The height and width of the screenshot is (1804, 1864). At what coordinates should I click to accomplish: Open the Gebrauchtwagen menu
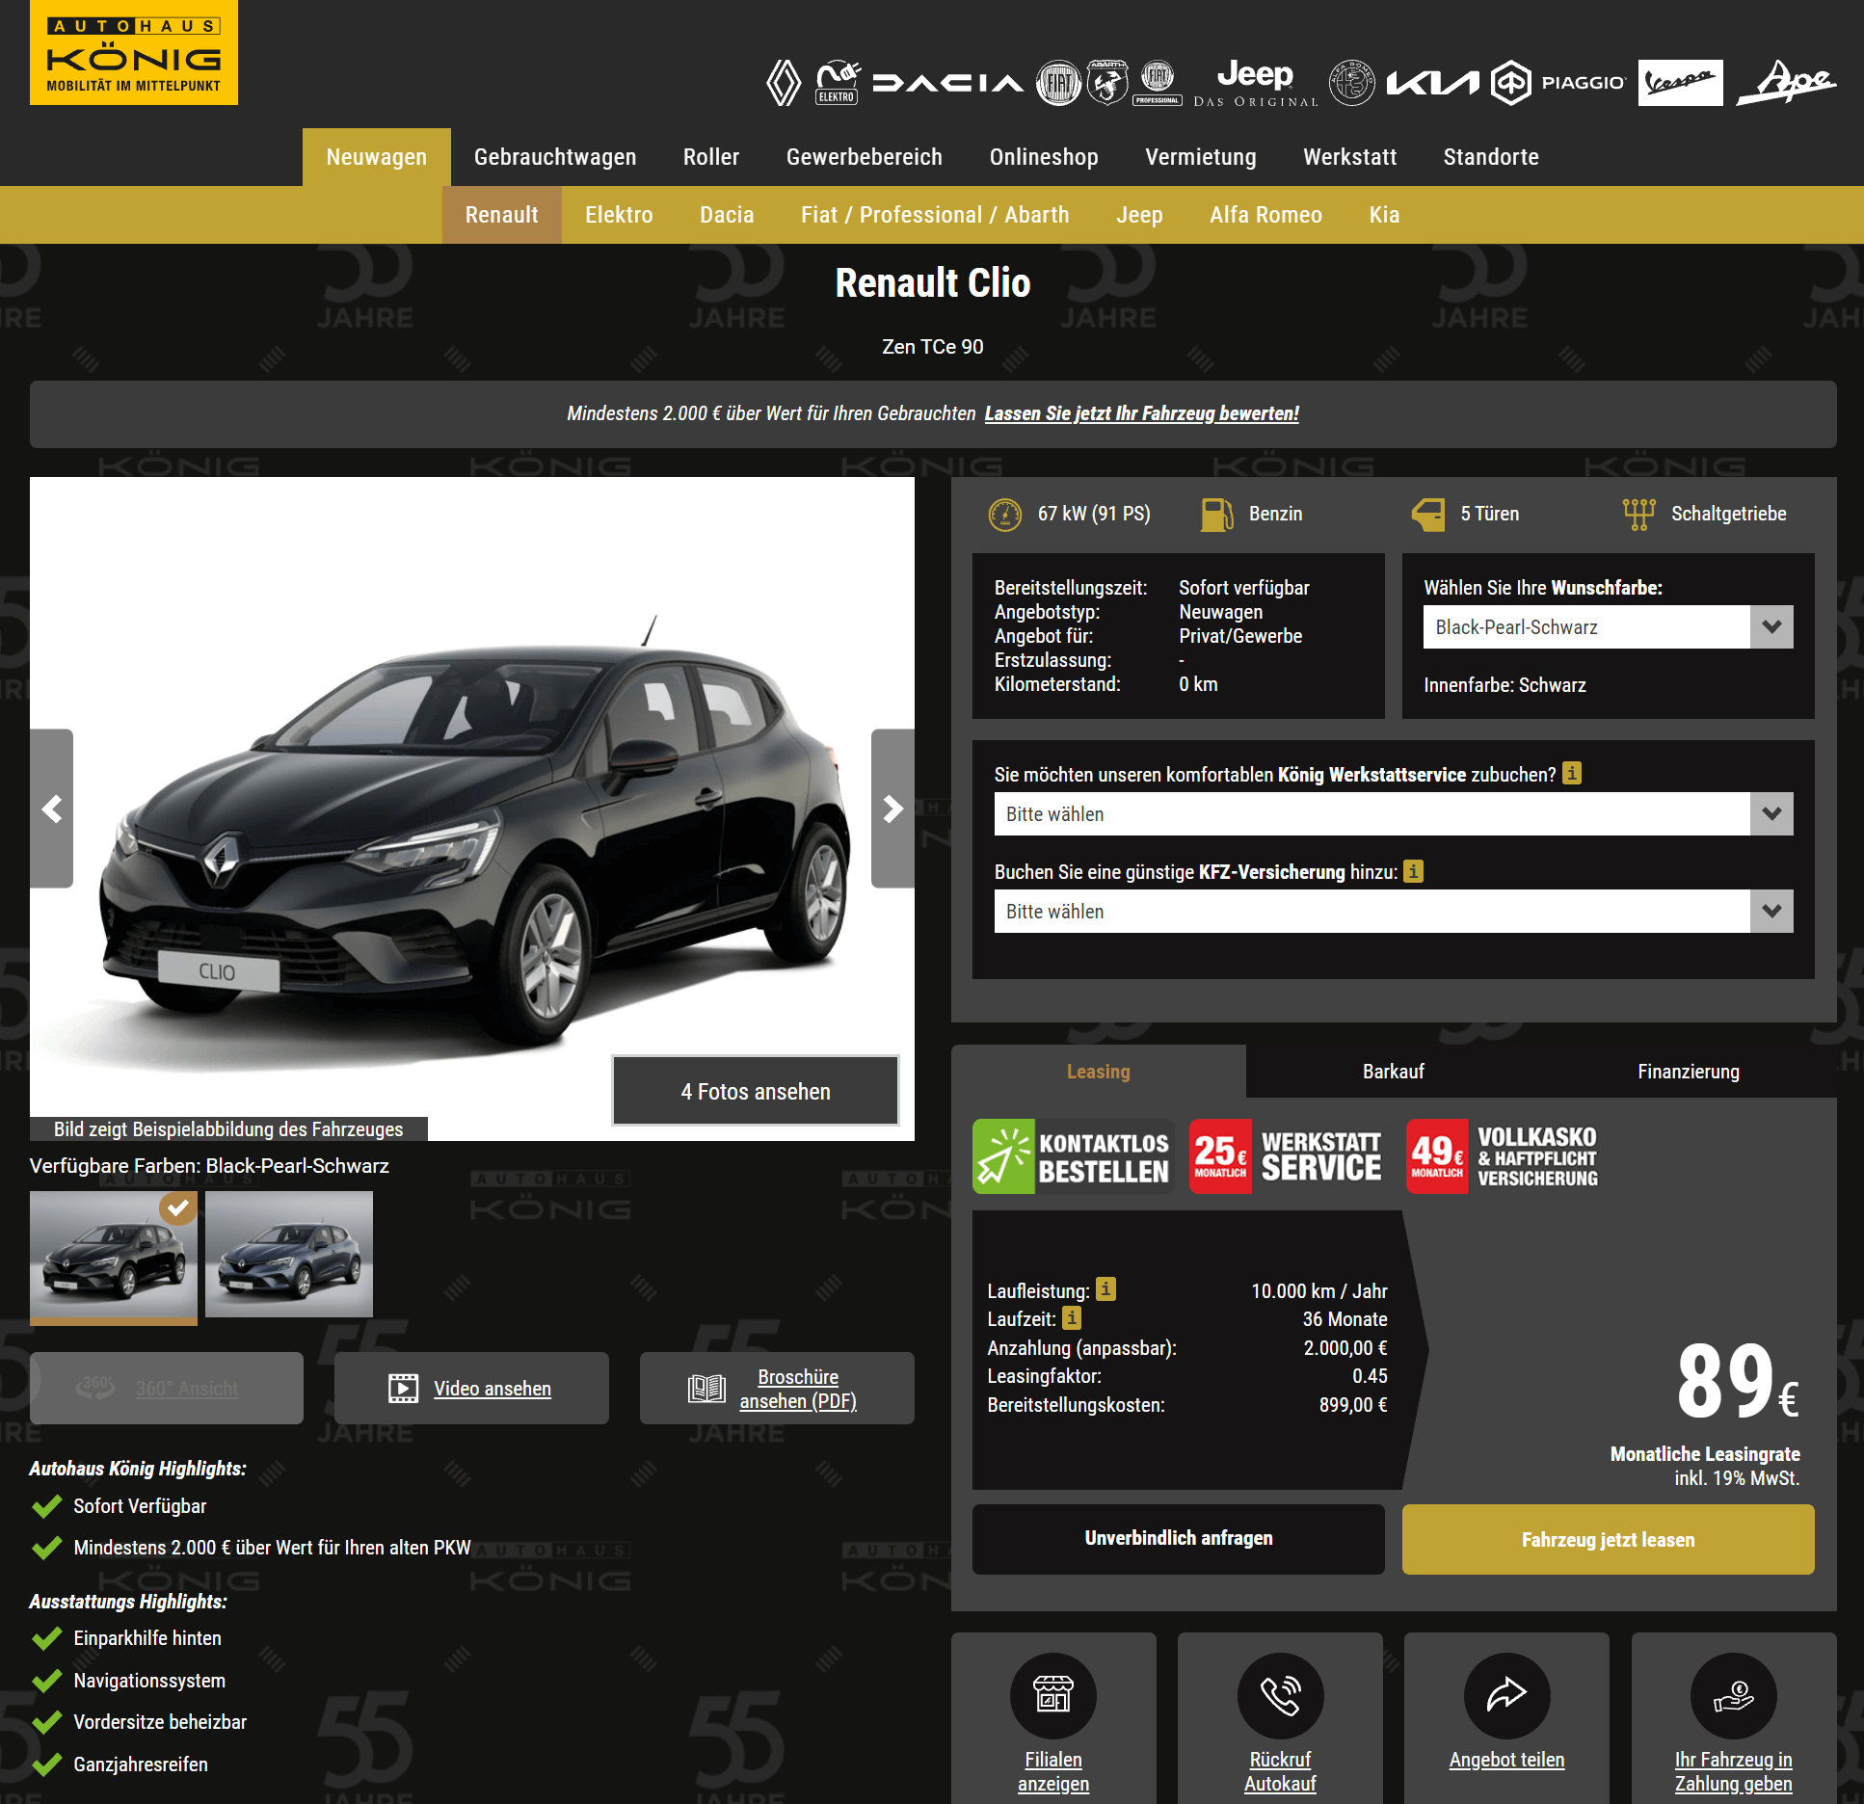[x=555, y=157]
